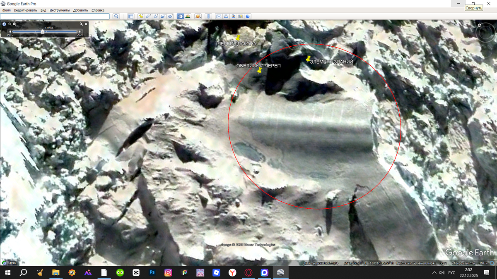Viewport: 497px width, 279px height.
Task: Open the Файл menu
Action: [7, 10]
